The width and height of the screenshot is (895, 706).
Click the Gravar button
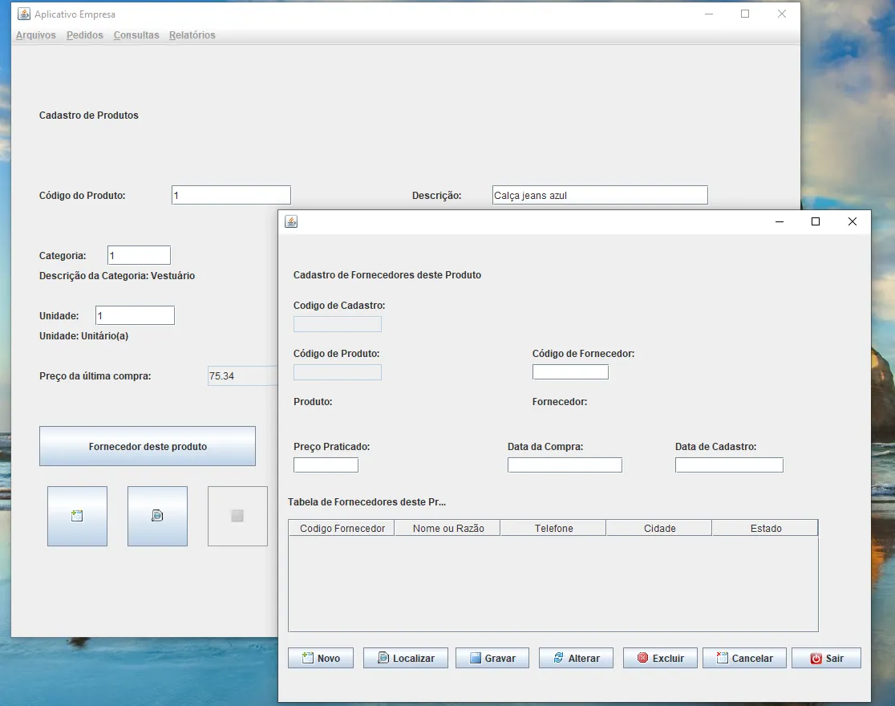(x=492, y=658)
